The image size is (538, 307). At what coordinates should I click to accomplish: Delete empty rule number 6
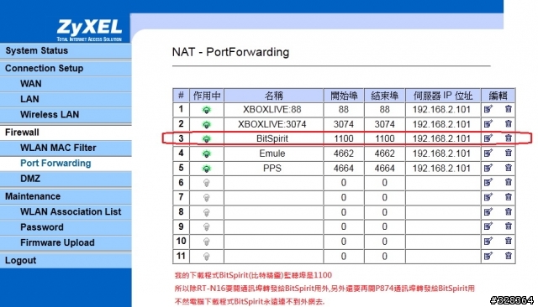tap(508, 182)
